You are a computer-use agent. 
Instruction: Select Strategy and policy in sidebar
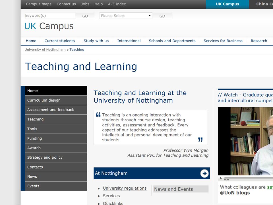(x=56, y=157)
